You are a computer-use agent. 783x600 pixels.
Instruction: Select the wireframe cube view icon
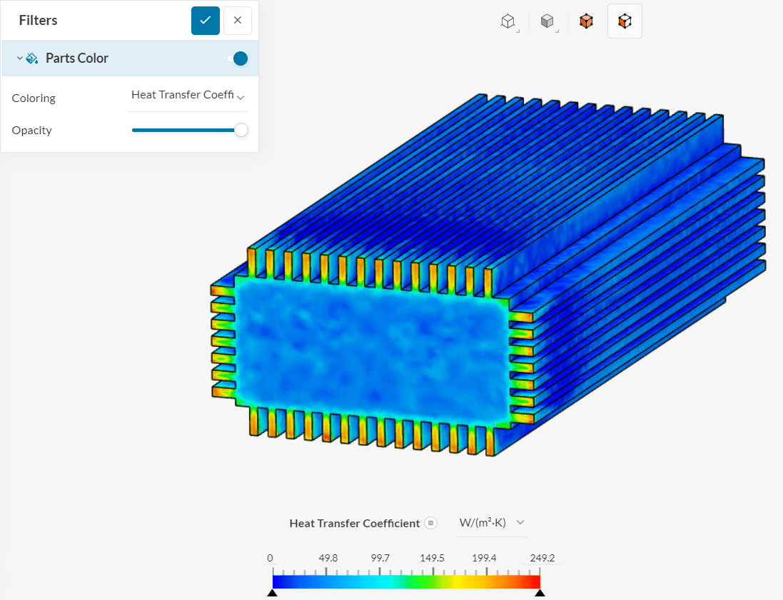(508, 21)
